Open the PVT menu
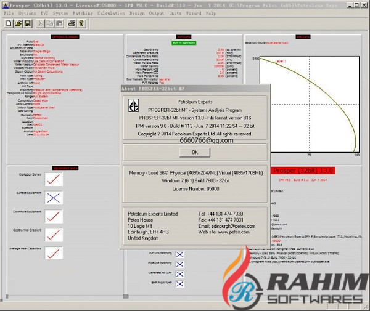The image size is (370, 311). pos(44,13)
